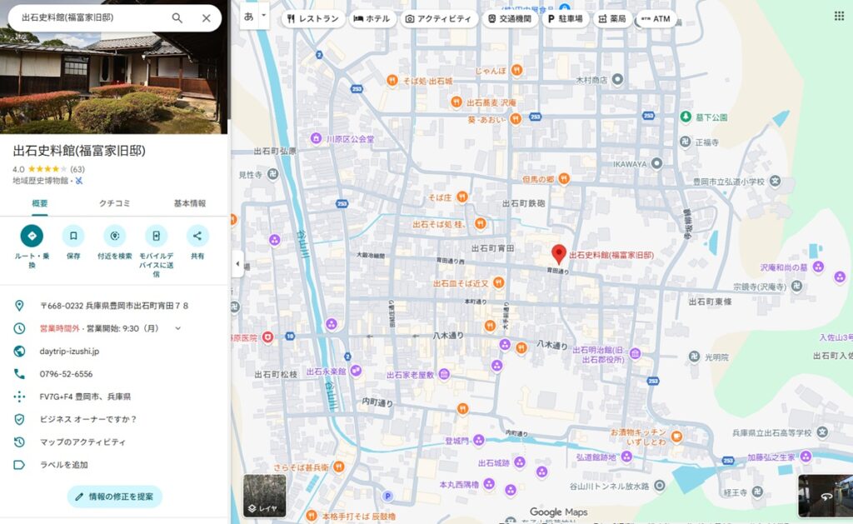Click the 付近を検索 nearby icon

(x=115, y=236)
